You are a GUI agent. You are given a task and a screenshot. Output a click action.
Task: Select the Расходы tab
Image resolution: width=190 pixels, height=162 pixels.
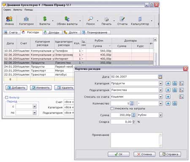tap(31, 32)
